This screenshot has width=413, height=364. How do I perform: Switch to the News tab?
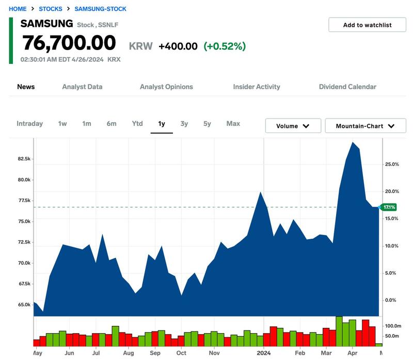26,87
